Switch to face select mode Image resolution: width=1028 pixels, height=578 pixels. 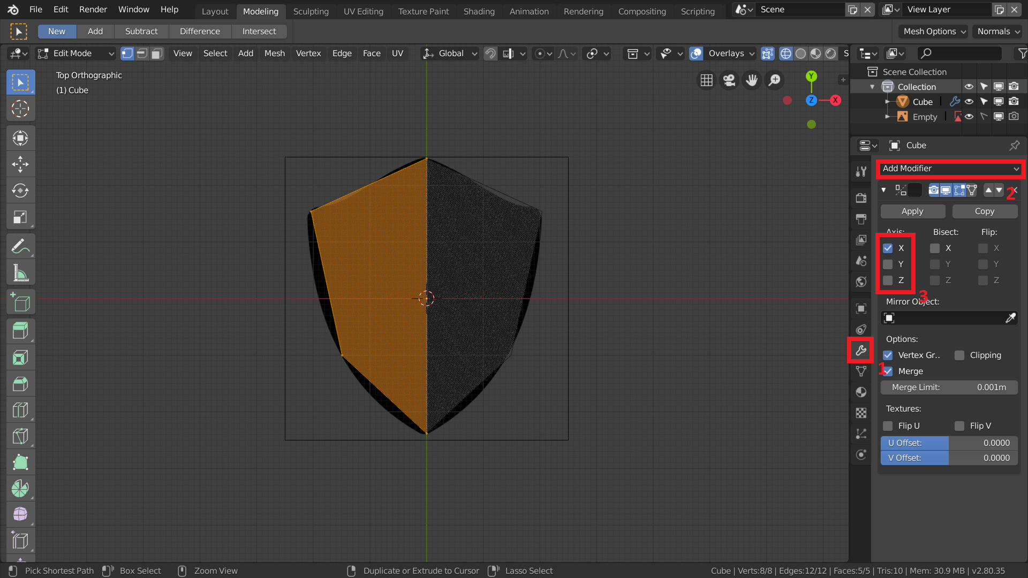[157, 54]
